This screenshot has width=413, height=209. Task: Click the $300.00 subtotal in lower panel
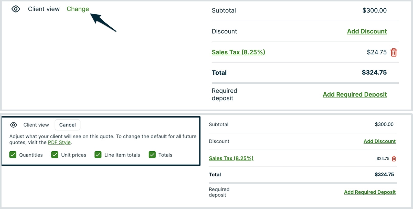384,125
